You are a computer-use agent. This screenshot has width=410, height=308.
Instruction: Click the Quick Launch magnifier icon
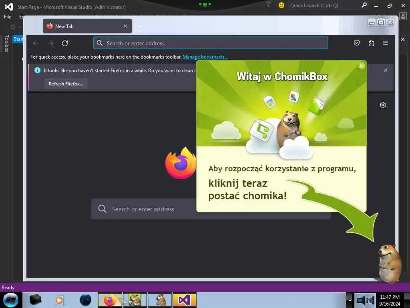[x=364, y=5]
